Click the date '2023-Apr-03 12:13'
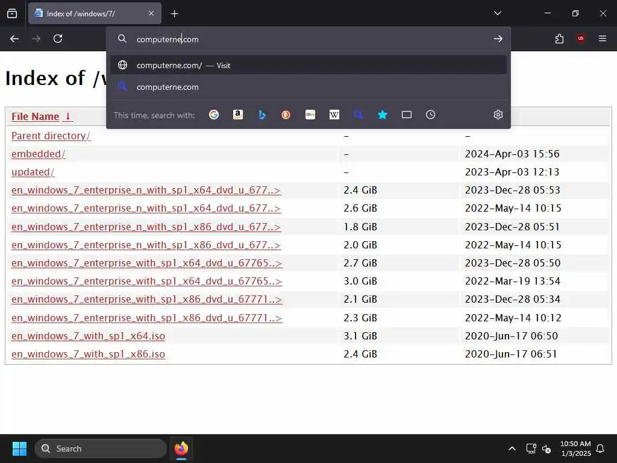This screenshot has width=617, height=463. (x=512, y=172)
